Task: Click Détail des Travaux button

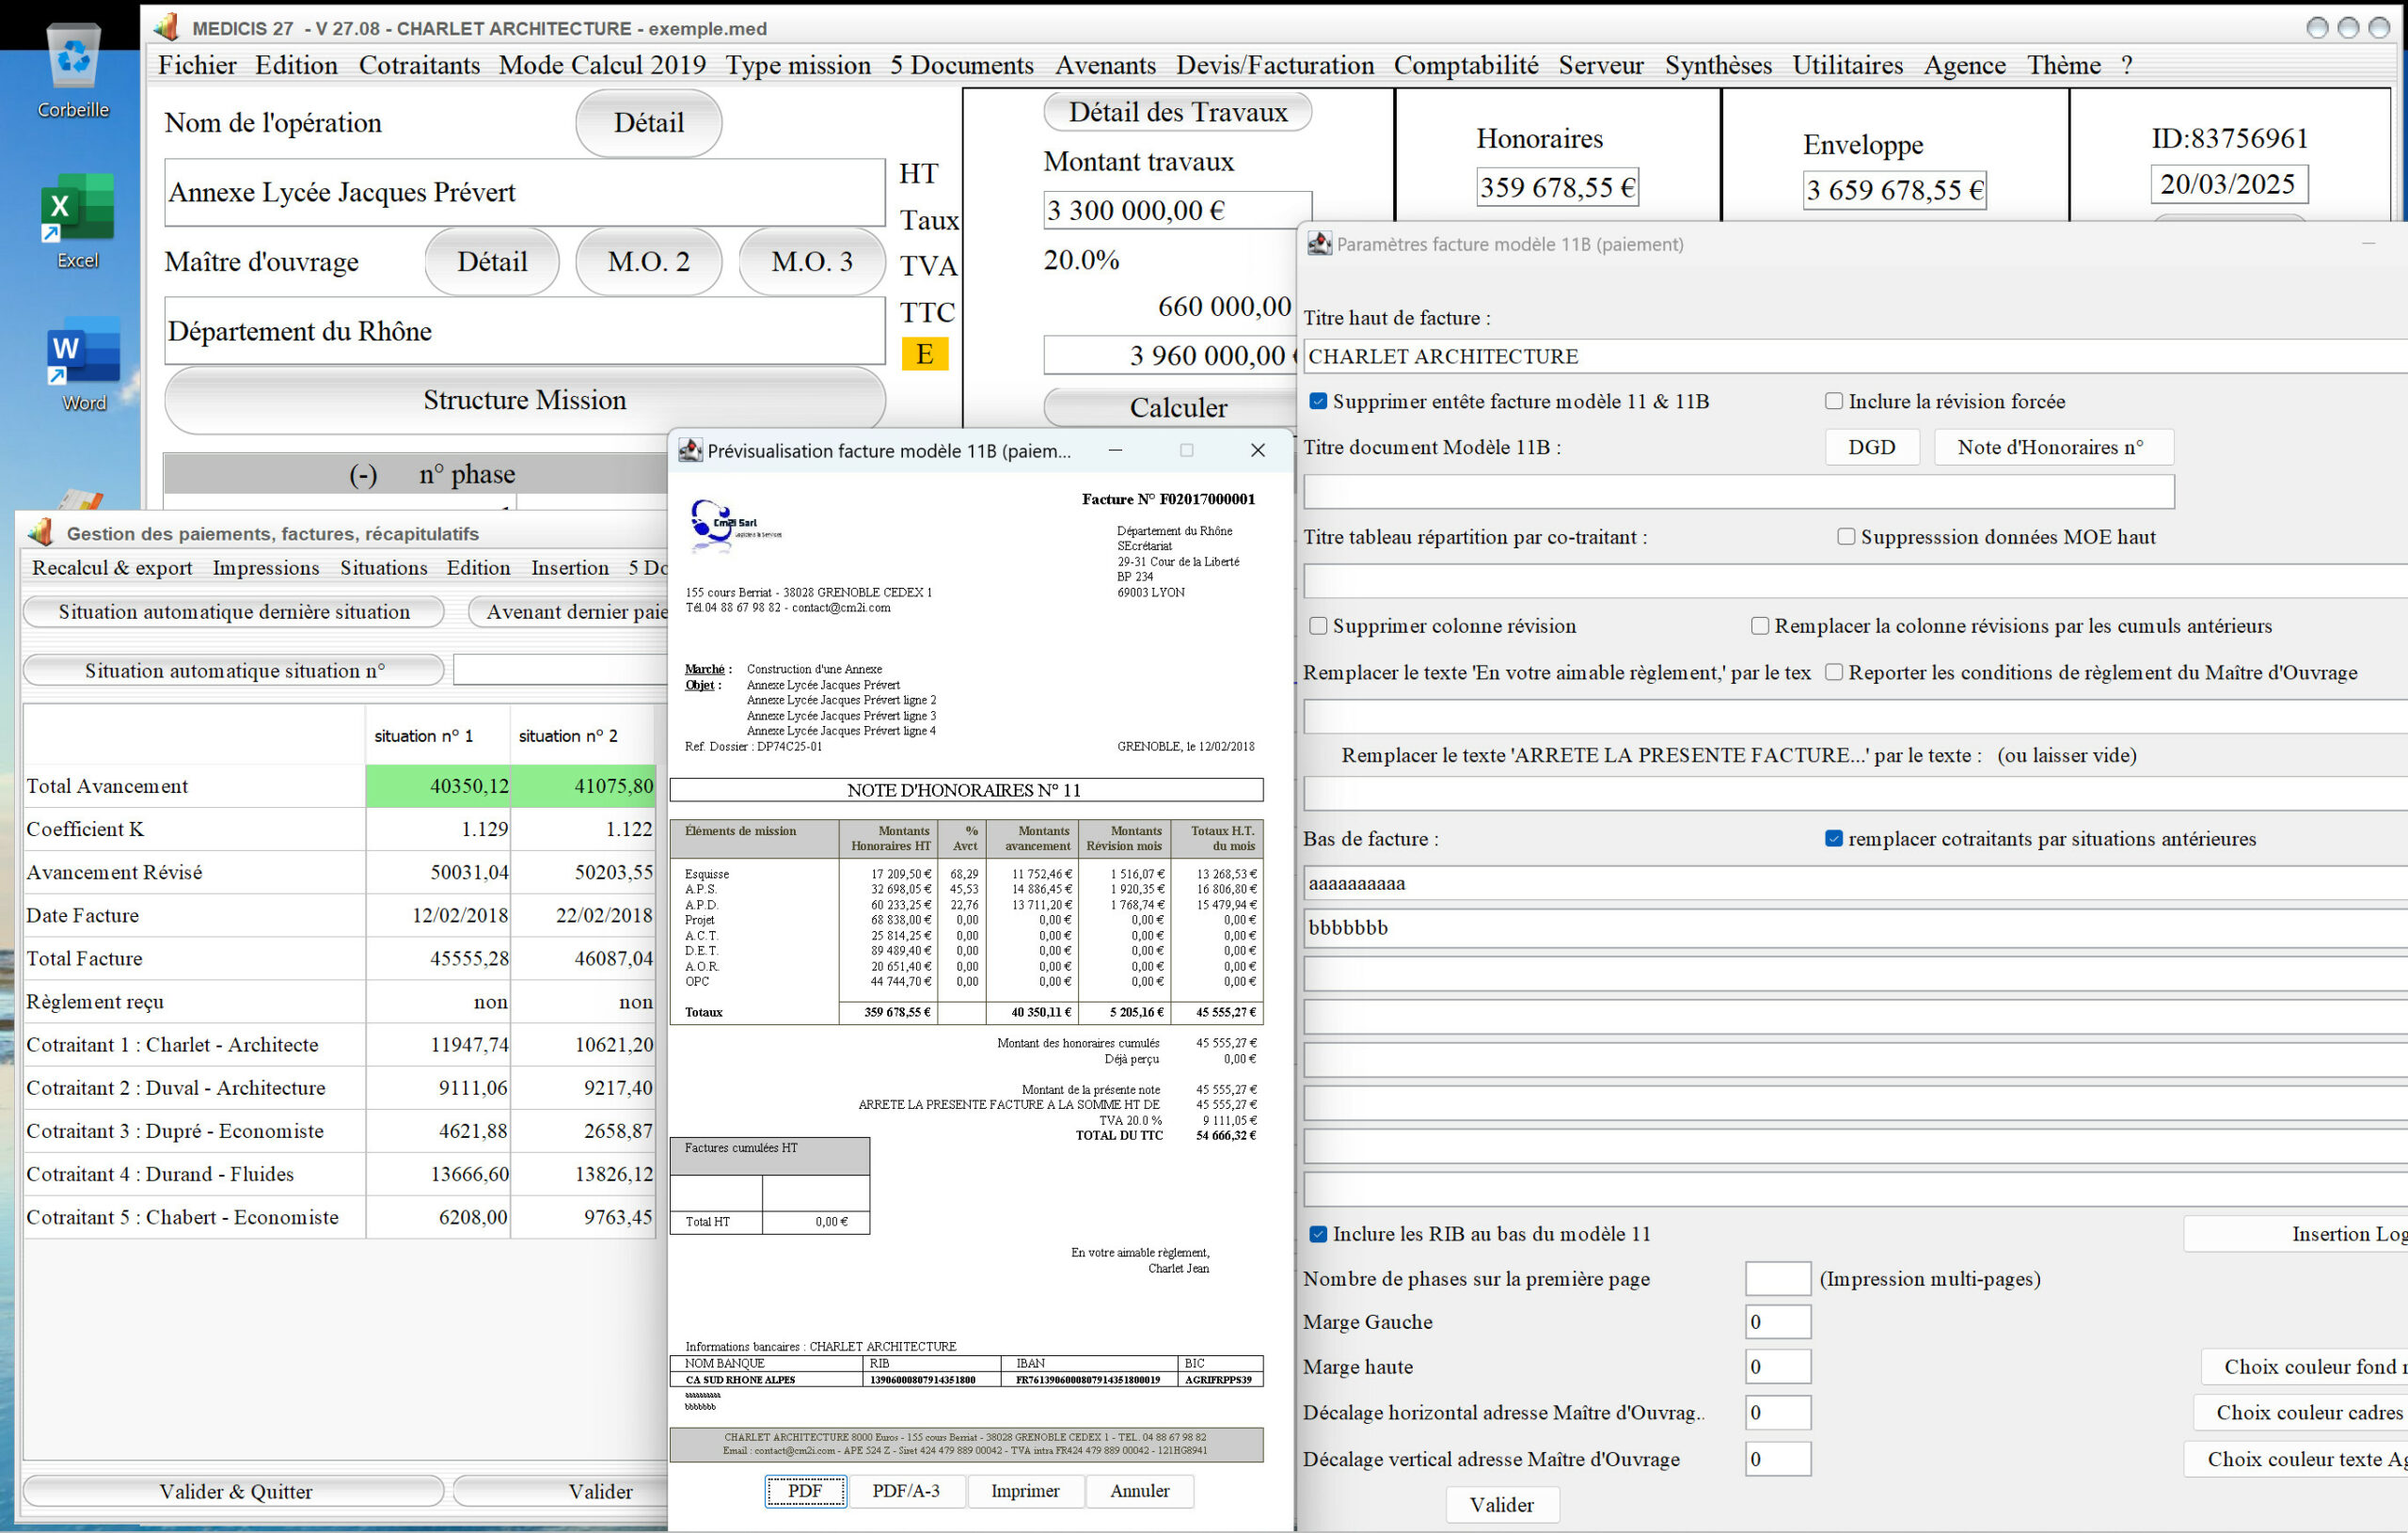Action: 1178,112
